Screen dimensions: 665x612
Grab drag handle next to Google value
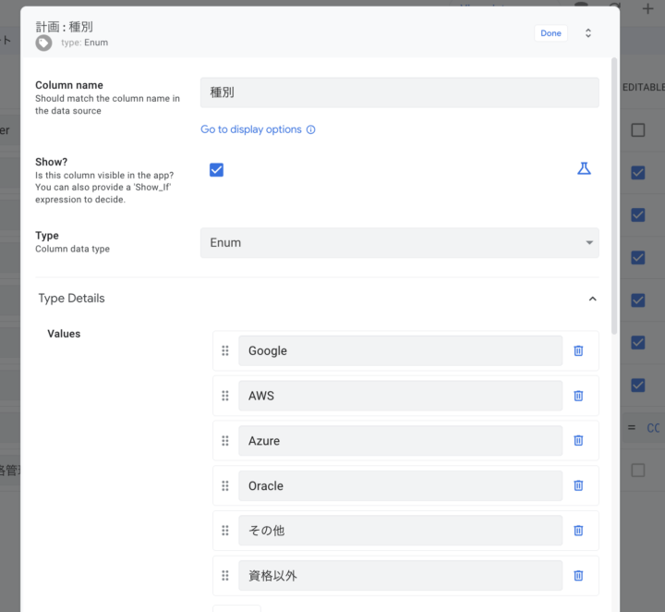pyautogui.click(x=225, y=351)
